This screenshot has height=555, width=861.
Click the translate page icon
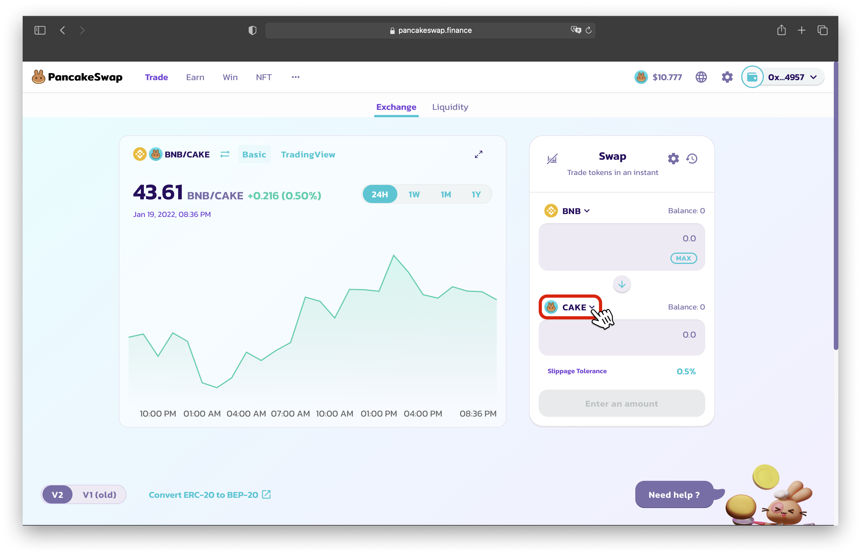pyautogui.click(x=576, y=30)
